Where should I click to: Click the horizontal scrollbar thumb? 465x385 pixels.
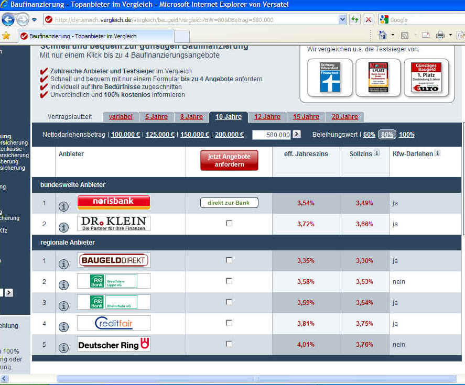[x=256, y=379]
